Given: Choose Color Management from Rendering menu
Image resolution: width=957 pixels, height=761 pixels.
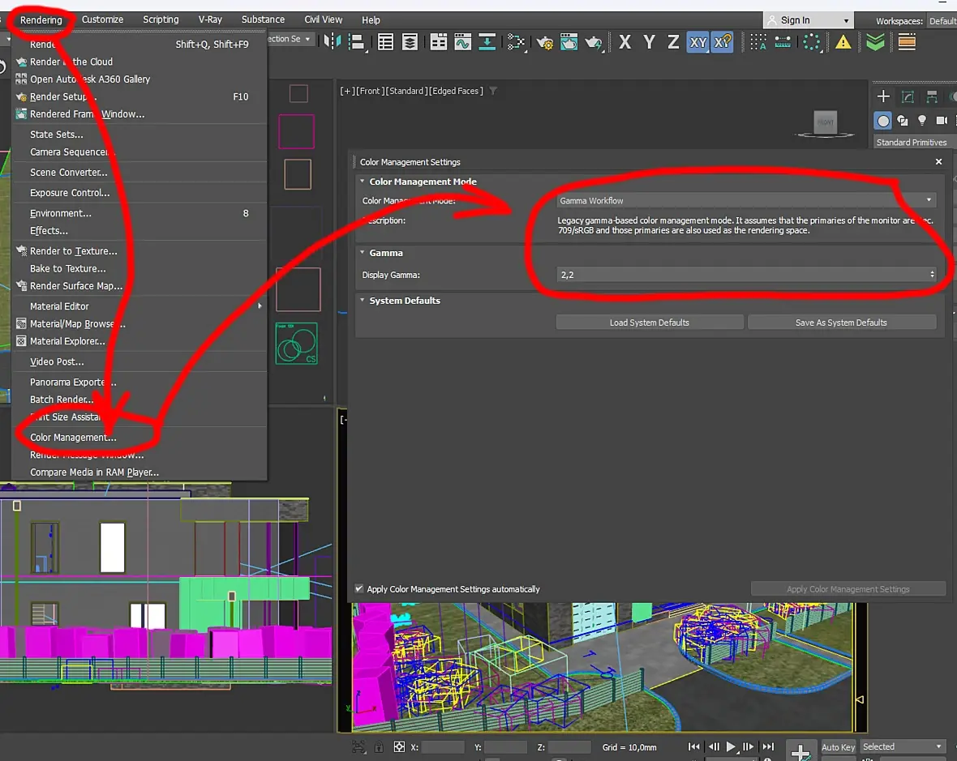Looking at the screenshot, I should tap(73, 437).
